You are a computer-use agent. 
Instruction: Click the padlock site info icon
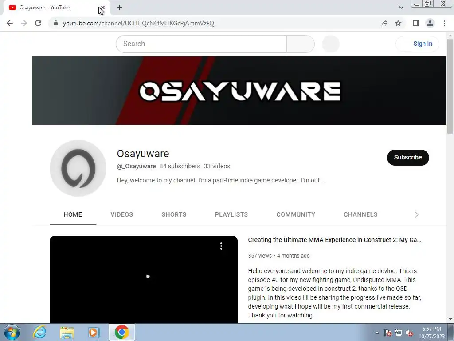56,23
